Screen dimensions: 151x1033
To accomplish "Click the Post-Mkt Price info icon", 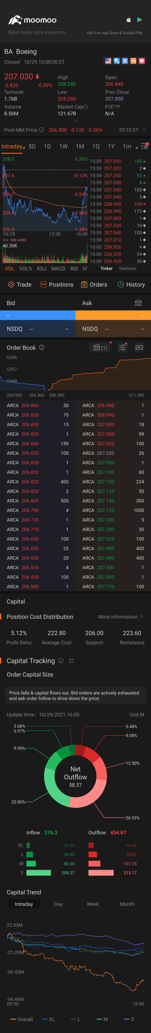I will 41,130.
